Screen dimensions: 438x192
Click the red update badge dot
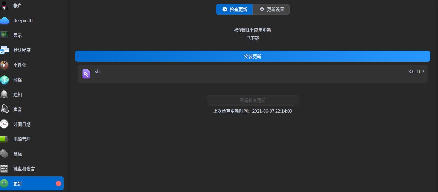pos(58,183)
